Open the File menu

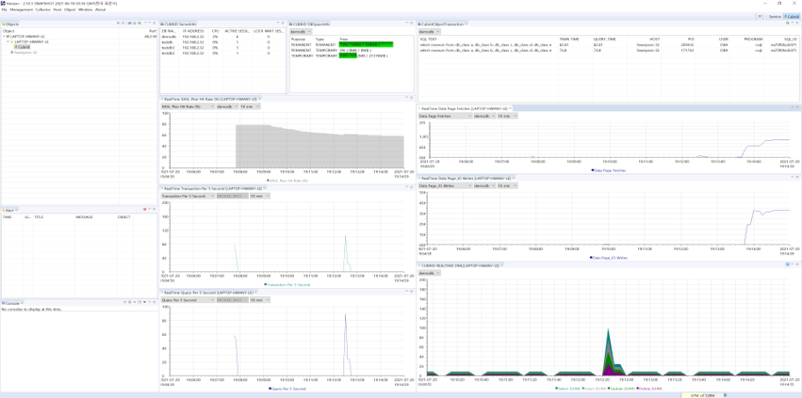[x=4, y=9]
